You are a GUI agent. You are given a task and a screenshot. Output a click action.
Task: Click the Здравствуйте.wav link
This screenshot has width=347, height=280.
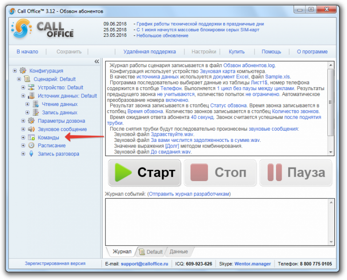point(172,134)
